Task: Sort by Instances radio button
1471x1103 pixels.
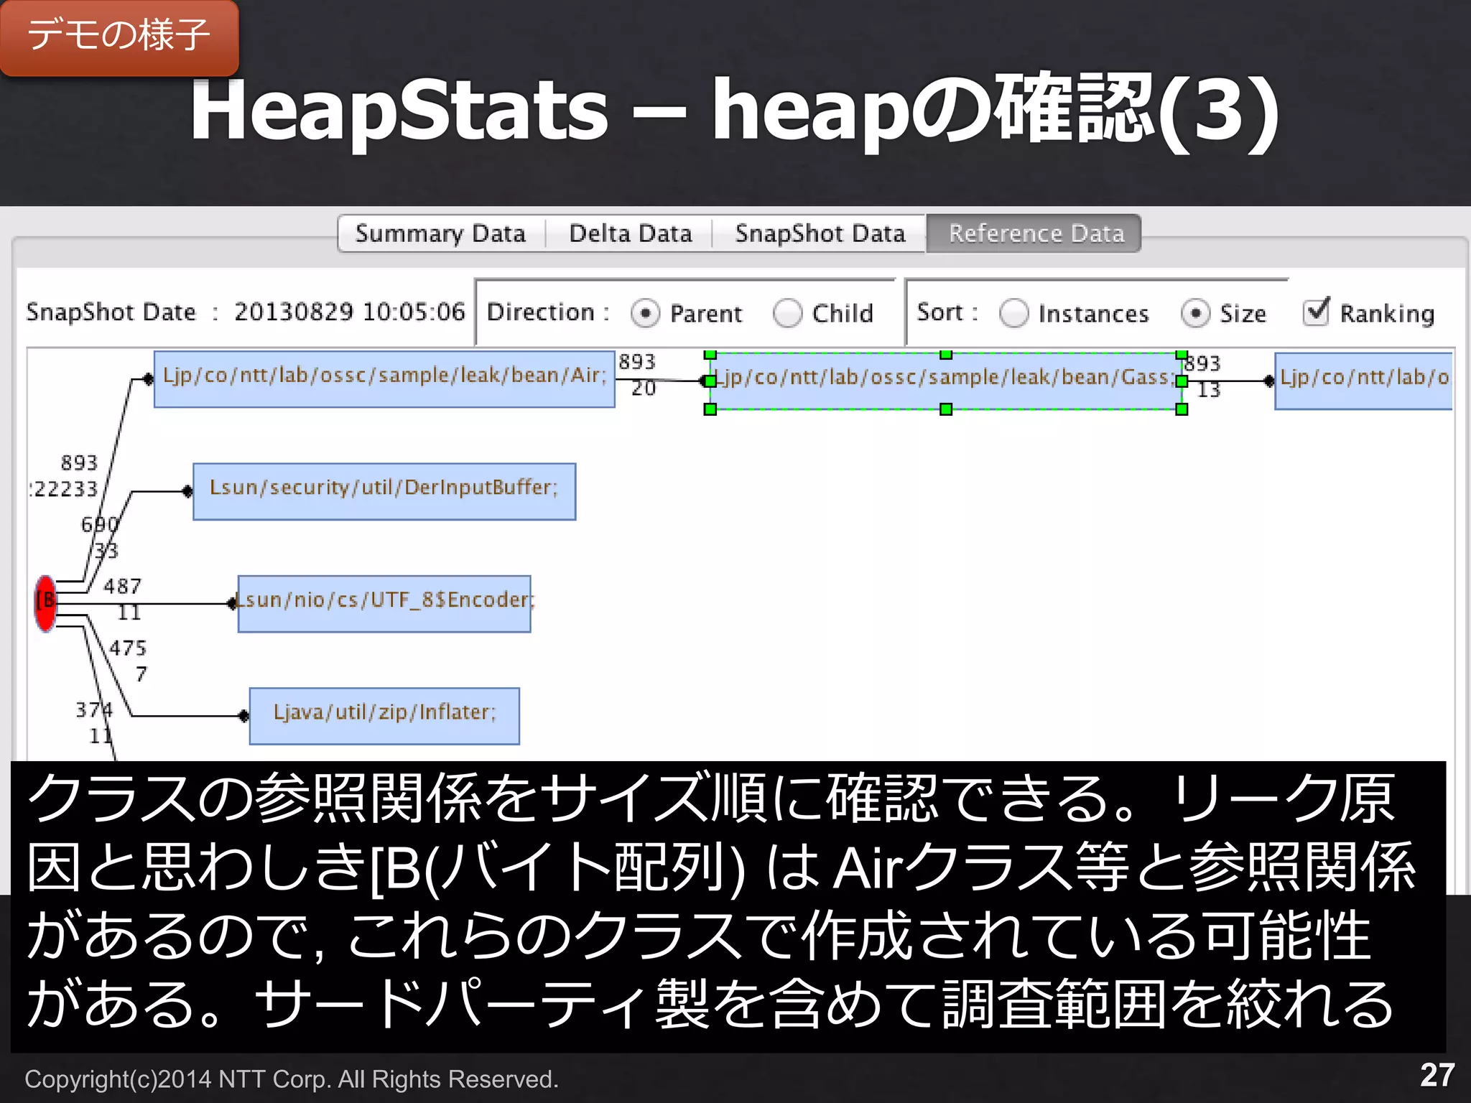Action: pos(1013,314)
